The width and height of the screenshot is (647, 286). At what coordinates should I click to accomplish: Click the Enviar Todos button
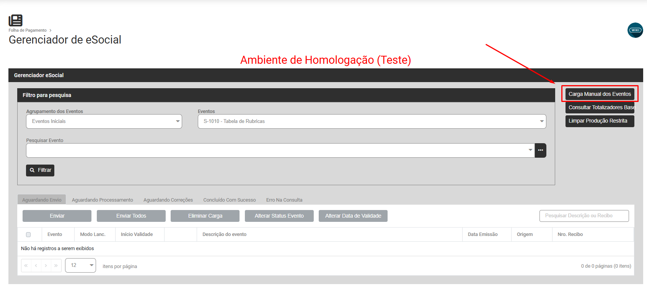[x=131, y=216]
